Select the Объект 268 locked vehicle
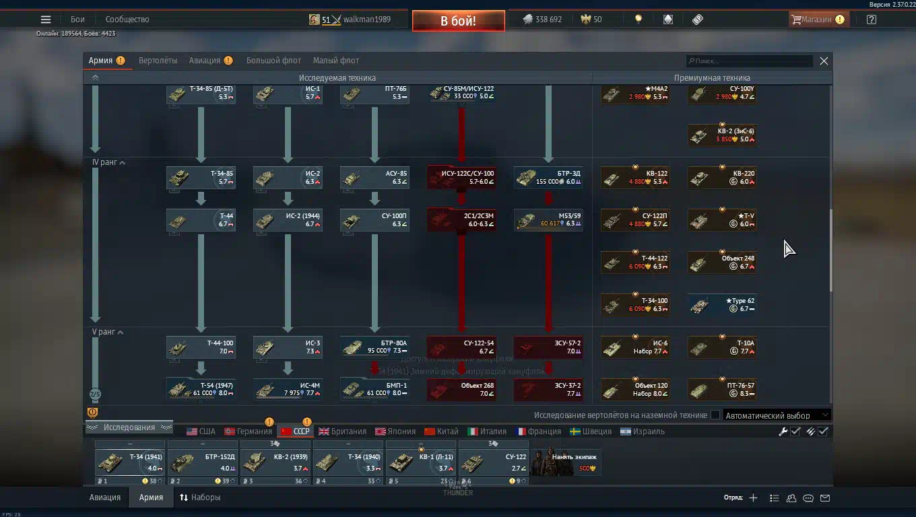Viewport: 916px width, 517px height. point(461,390)
